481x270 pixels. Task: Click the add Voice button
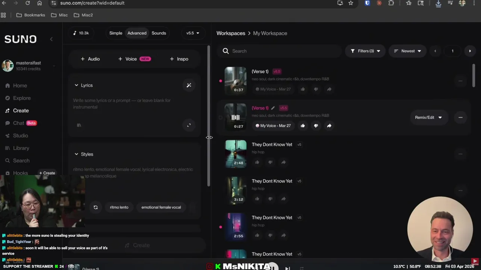coord(134,59)
